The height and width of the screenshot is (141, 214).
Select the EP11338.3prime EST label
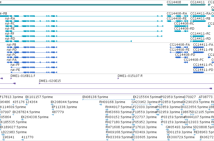pyautogui.click(x=64, y=107)
